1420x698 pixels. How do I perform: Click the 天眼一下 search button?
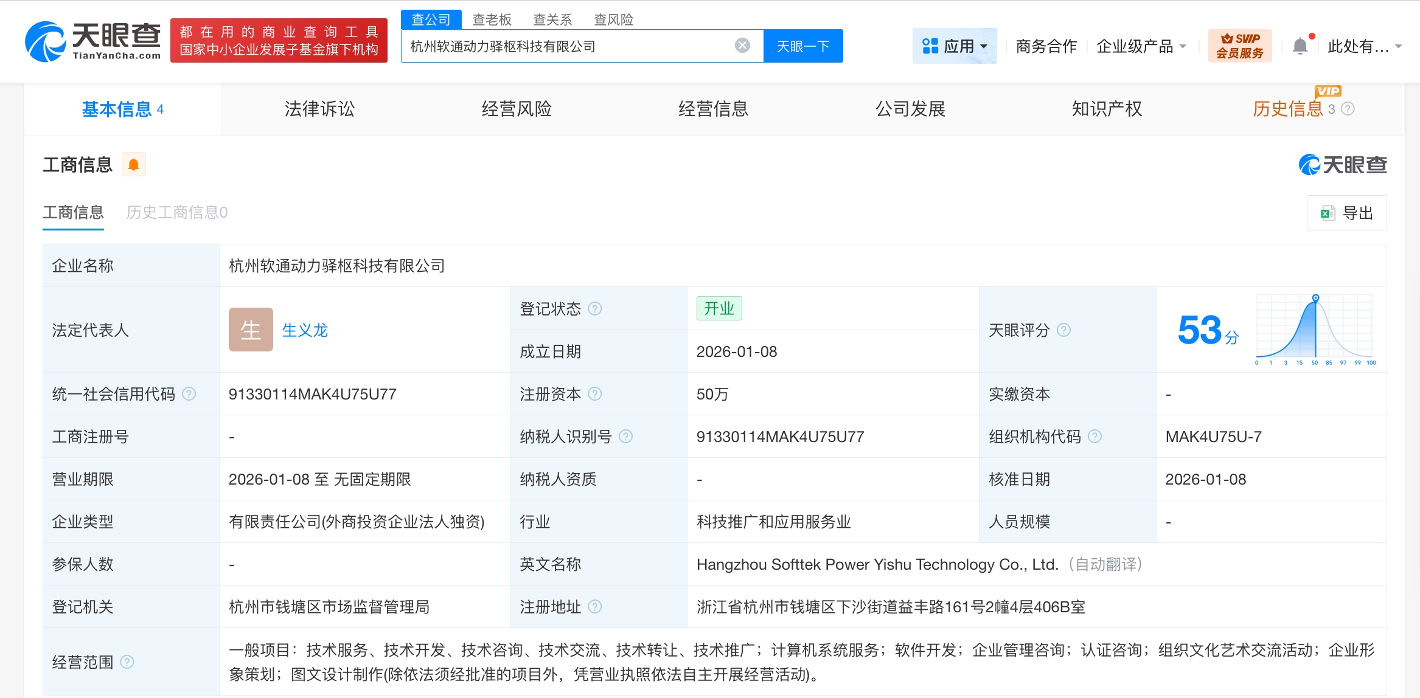point(803,46)
